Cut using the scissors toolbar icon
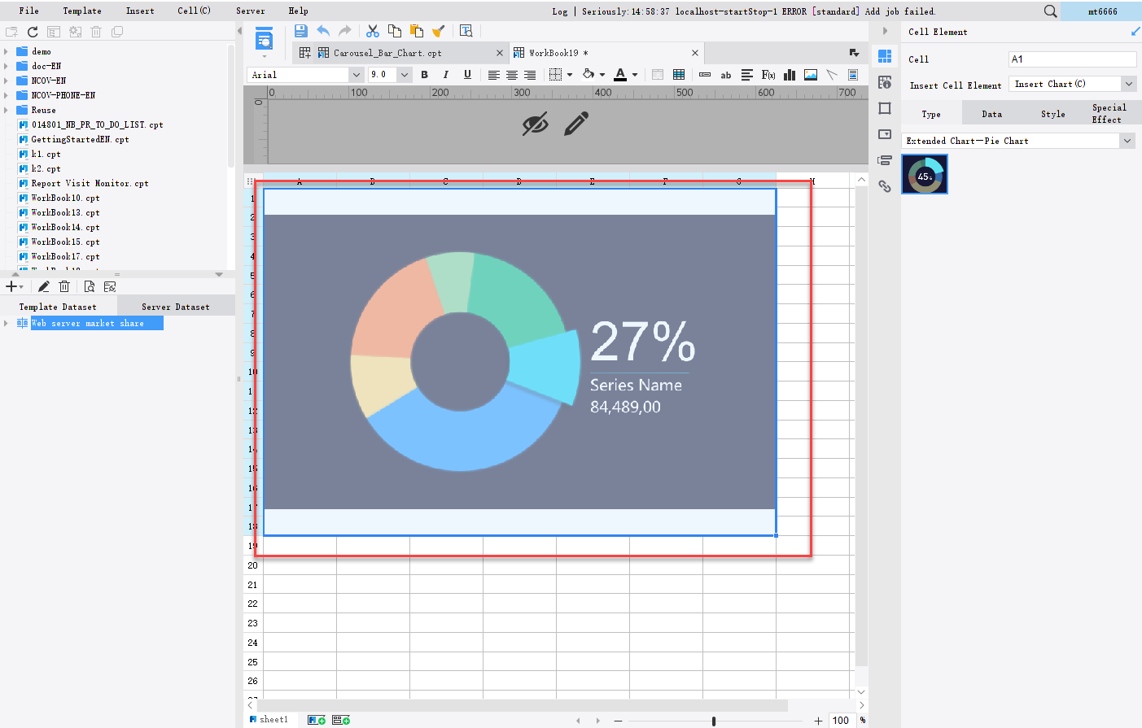The height and width of the screenshot is (728, 1142). (372, 30)
